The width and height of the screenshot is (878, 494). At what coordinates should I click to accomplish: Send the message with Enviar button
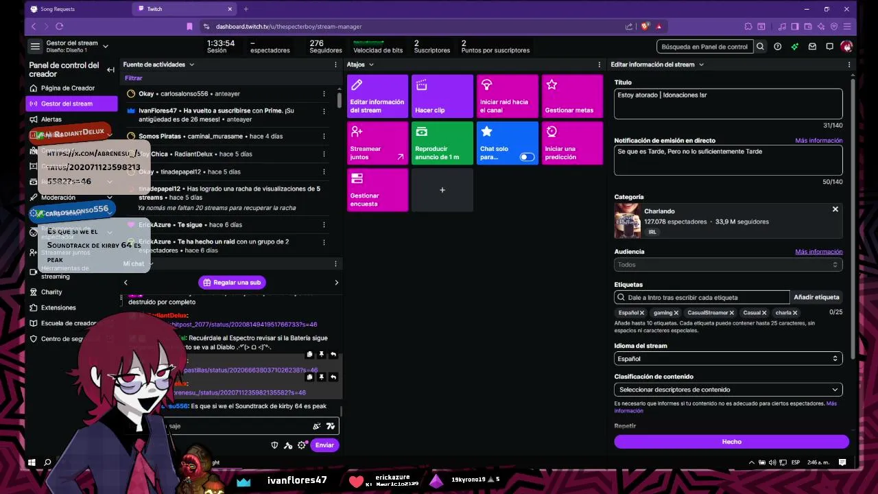pyautogui.click(x=324, y=445)
